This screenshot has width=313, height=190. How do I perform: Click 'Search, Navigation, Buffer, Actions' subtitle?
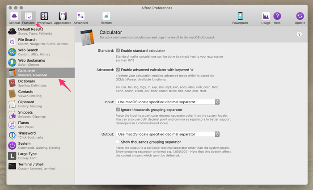pyautogui.click(x=43, y=44)
